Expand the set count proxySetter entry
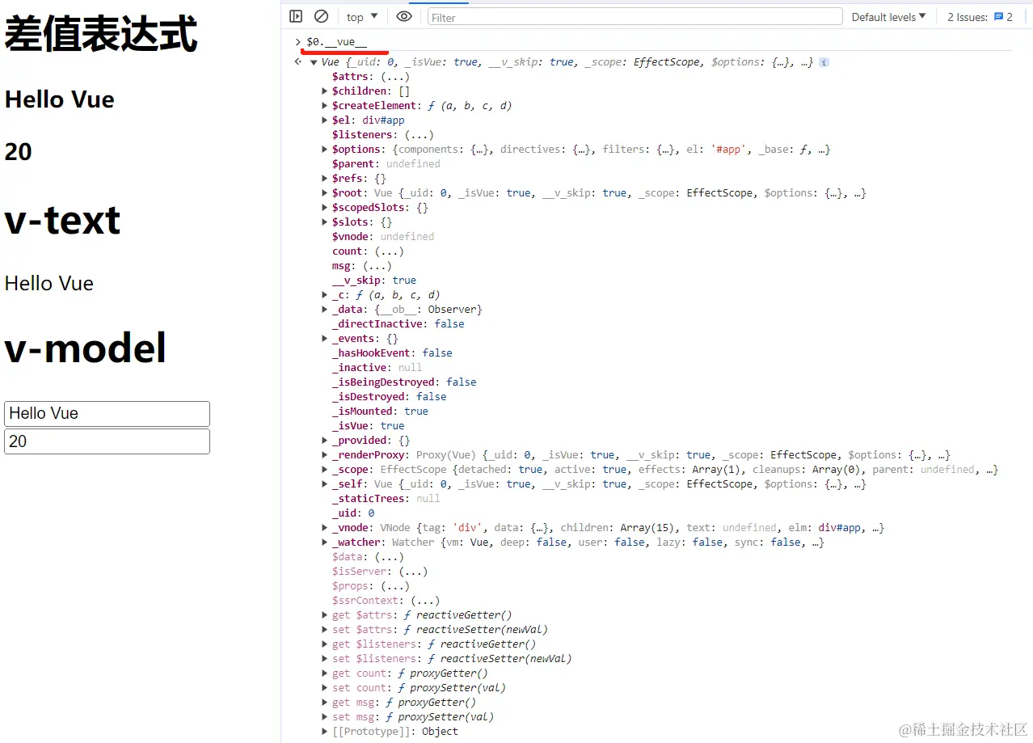Screen dimensions: 1033x743 pyautogui.click(x=325, y=688)
